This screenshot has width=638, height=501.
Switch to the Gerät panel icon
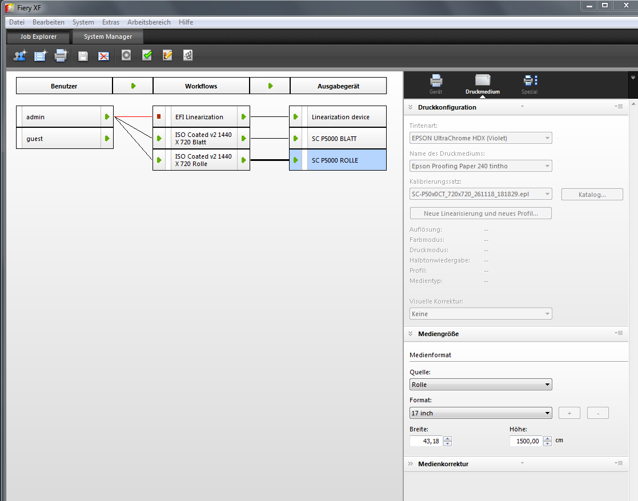(436, 81)
